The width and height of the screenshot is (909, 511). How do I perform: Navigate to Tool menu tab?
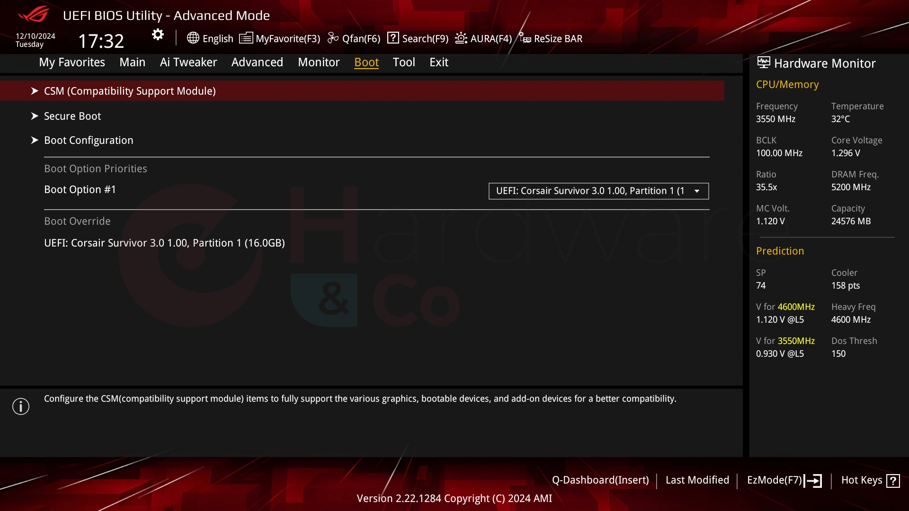click(404, 62)
